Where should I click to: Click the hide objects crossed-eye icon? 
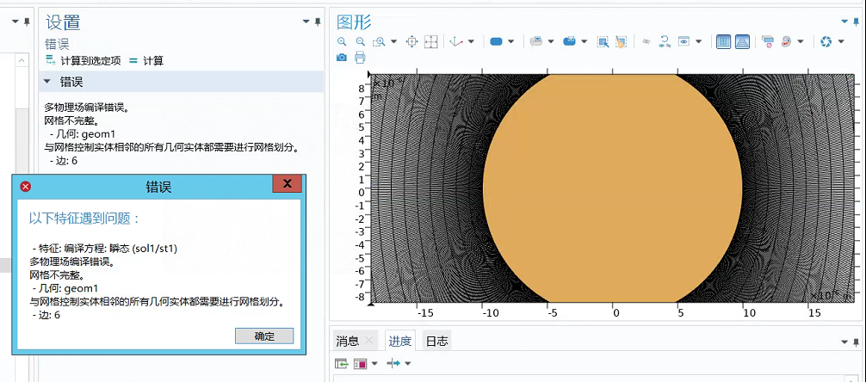646,41
